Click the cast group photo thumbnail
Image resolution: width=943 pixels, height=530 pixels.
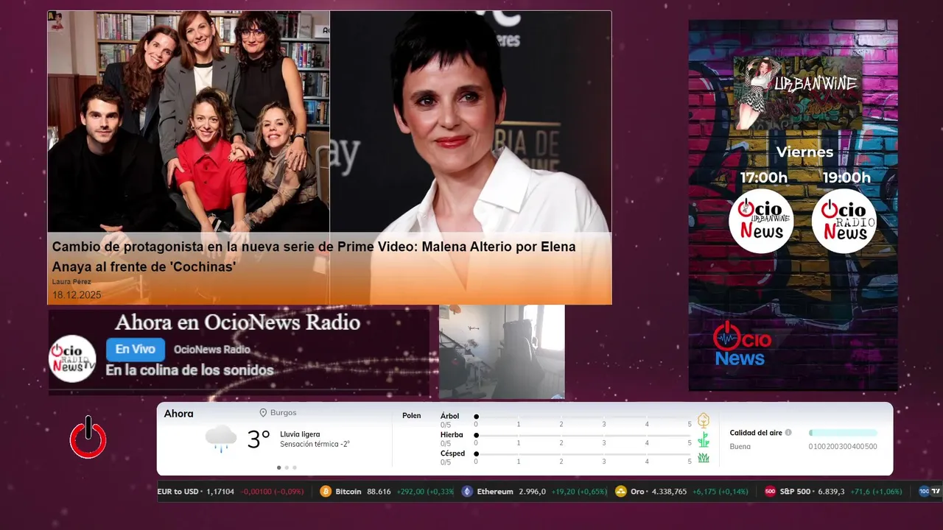pyautogui.click(x=189, y=122)
